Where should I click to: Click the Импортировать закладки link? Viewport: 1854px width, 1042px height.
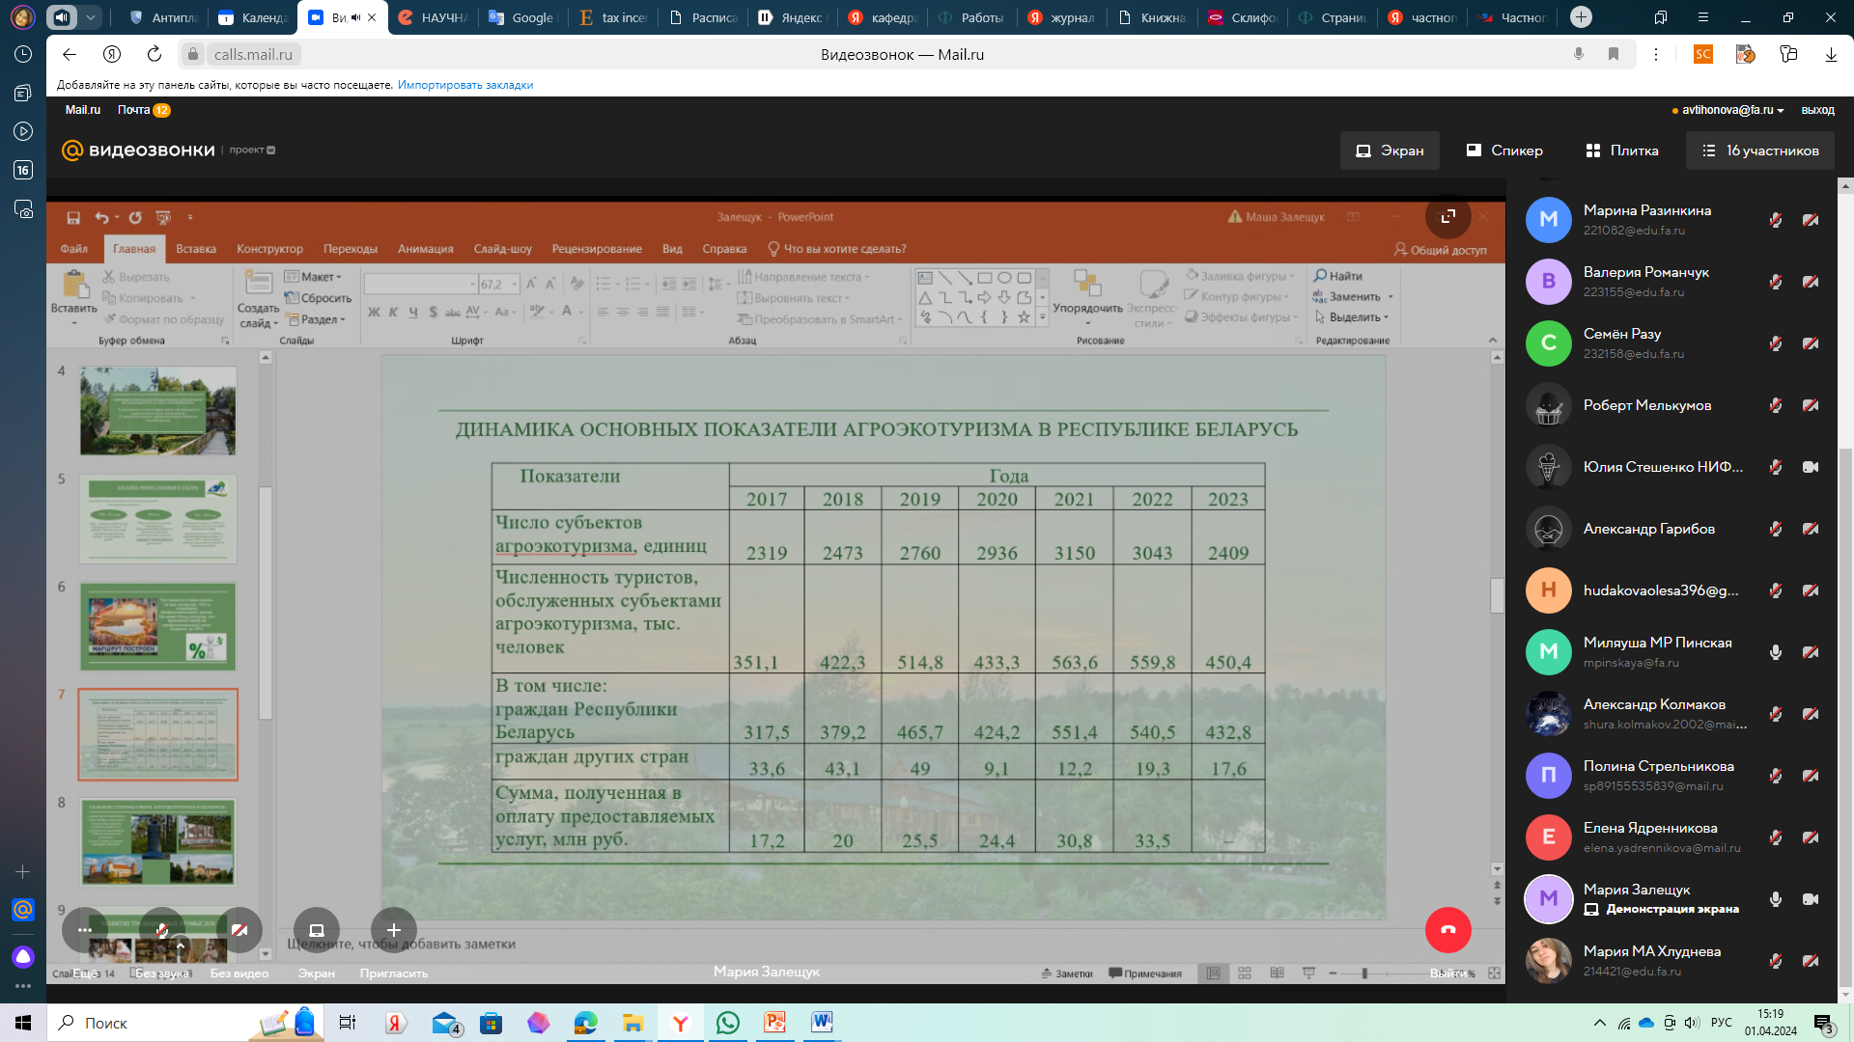(465, 85)
